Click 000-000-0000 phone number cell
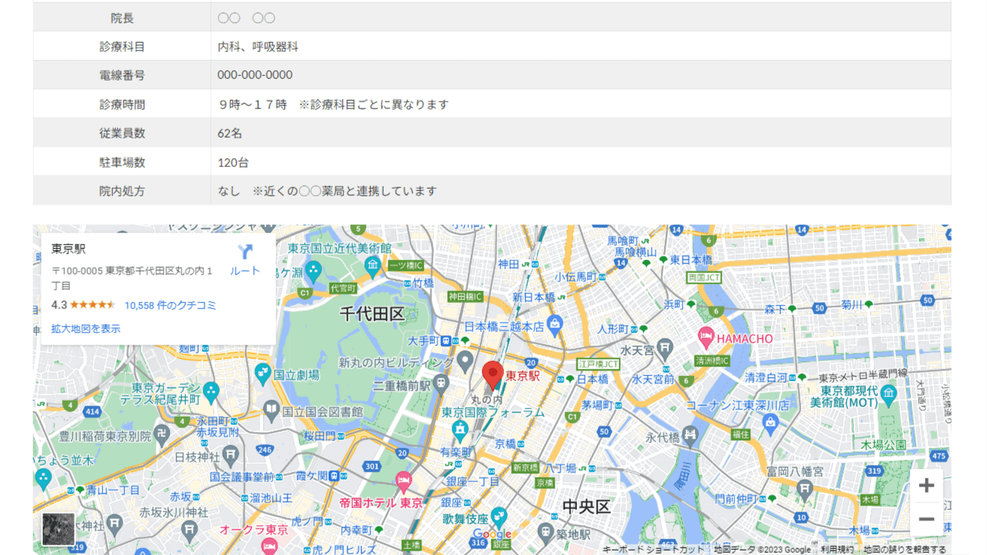987x555 pixels. tap(581, 74)
